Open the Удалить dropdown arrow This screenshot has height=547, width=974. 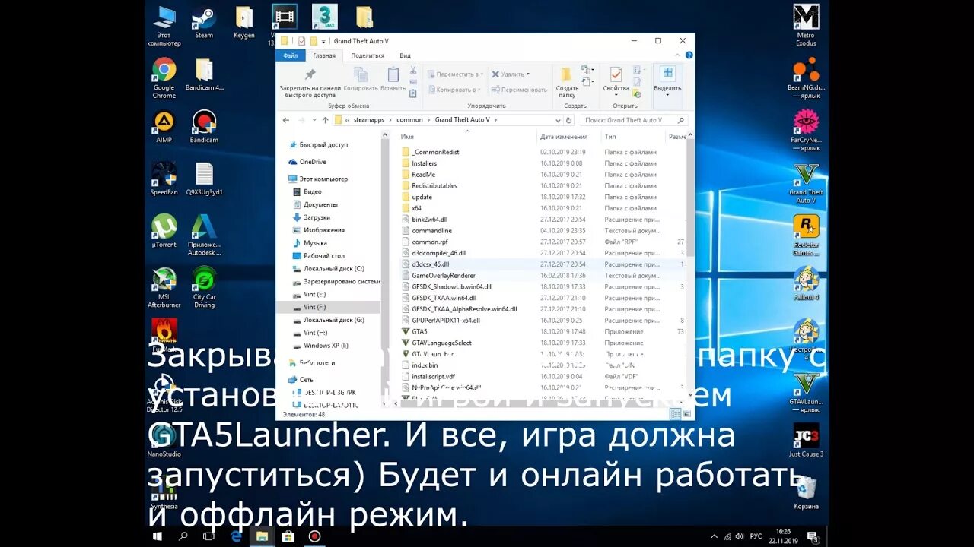(527, 74)
